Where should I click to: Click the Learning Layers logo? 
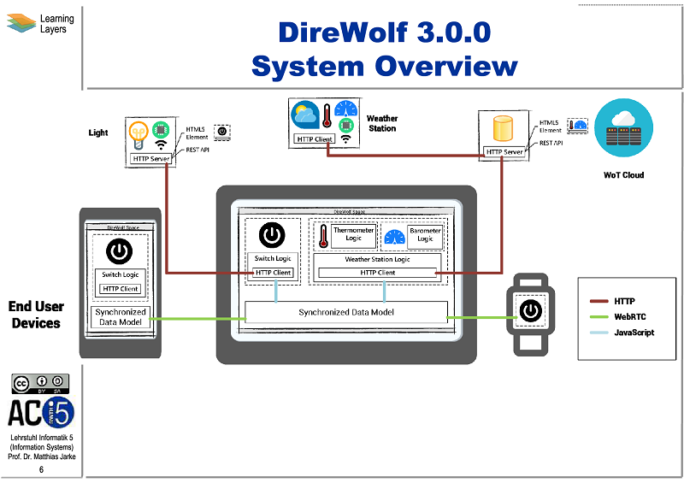(x=40, y=23)
